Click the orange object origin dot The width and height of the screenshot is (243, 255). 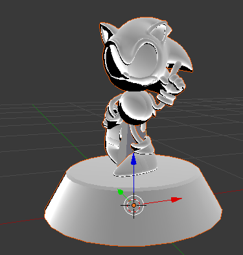click(x=133, y=205)
